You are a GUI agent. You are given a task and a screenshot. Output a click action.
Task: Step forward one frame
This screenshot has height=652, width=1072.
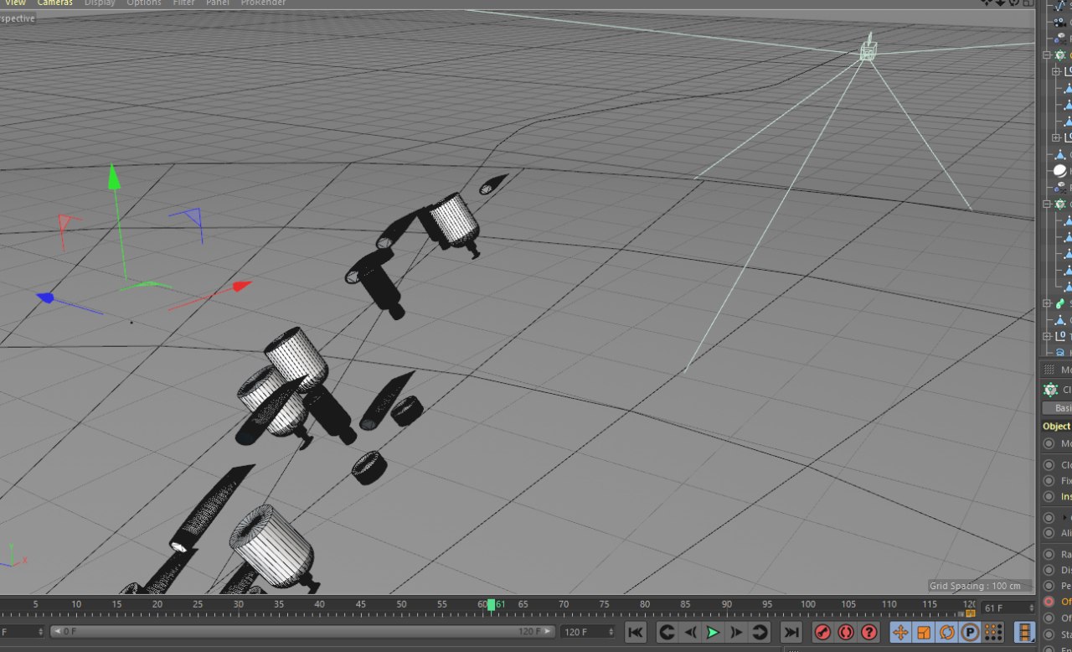[736, 632]
